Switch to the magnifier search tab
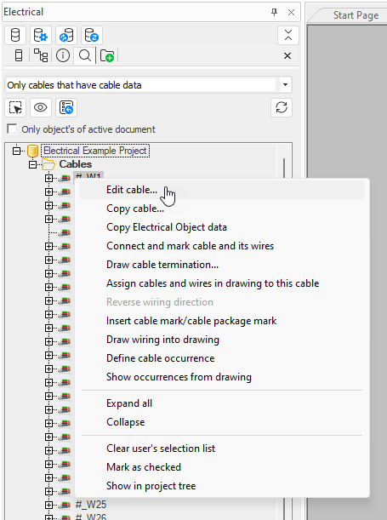This screenshot has width=387, height=520. 85,55
